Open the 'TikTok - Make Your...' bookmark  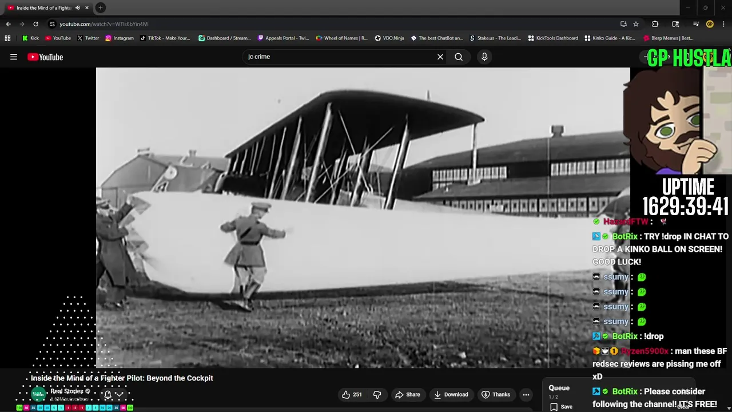165,38
